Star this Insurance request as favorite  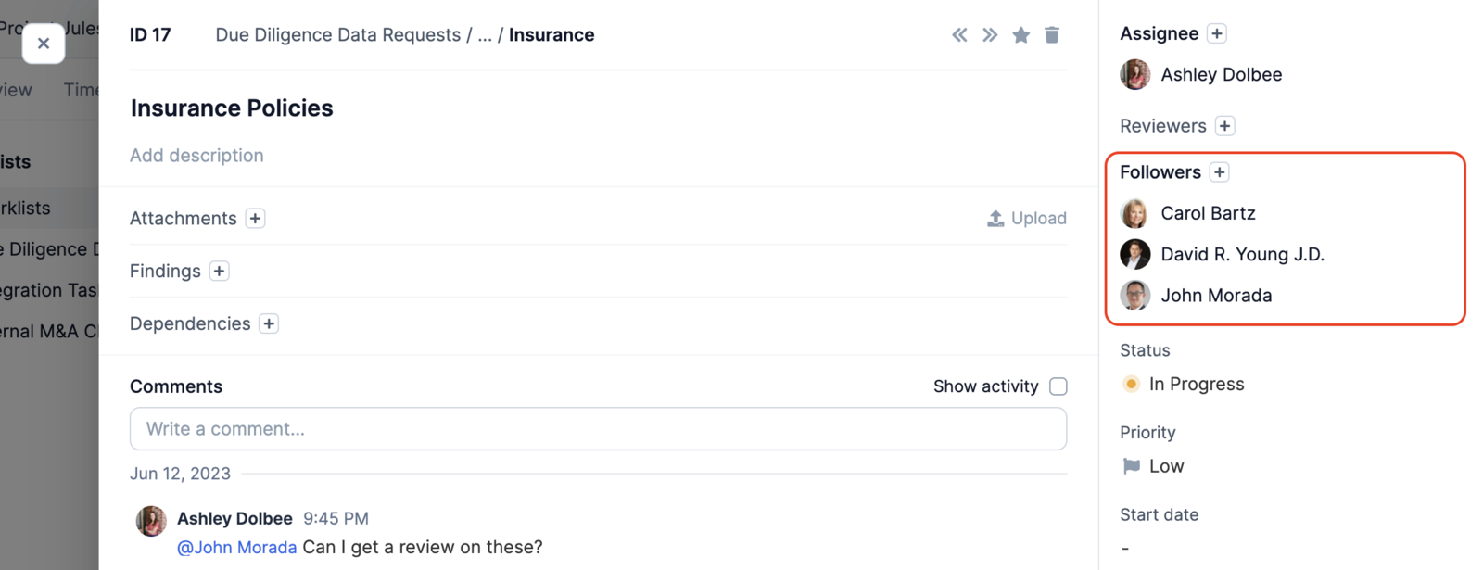1020,35
